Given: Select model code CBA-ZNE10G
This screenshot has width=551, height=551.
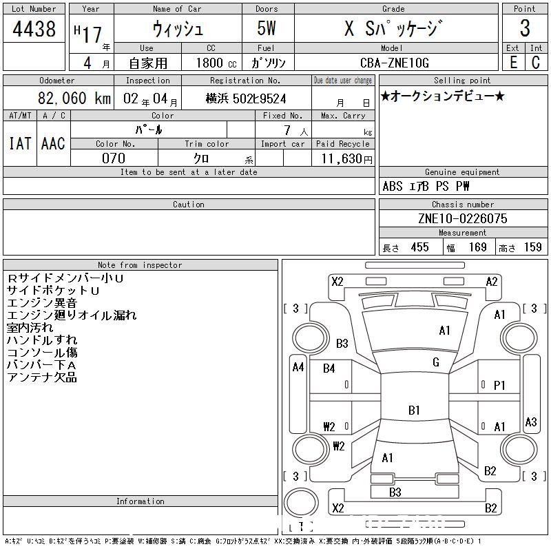Looking at the screenshot, I should 394,63.
